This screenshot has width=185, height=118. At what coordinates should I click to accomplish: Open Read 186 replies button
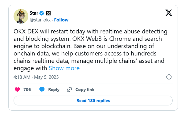pyautogui.click(x=93, y=101)
